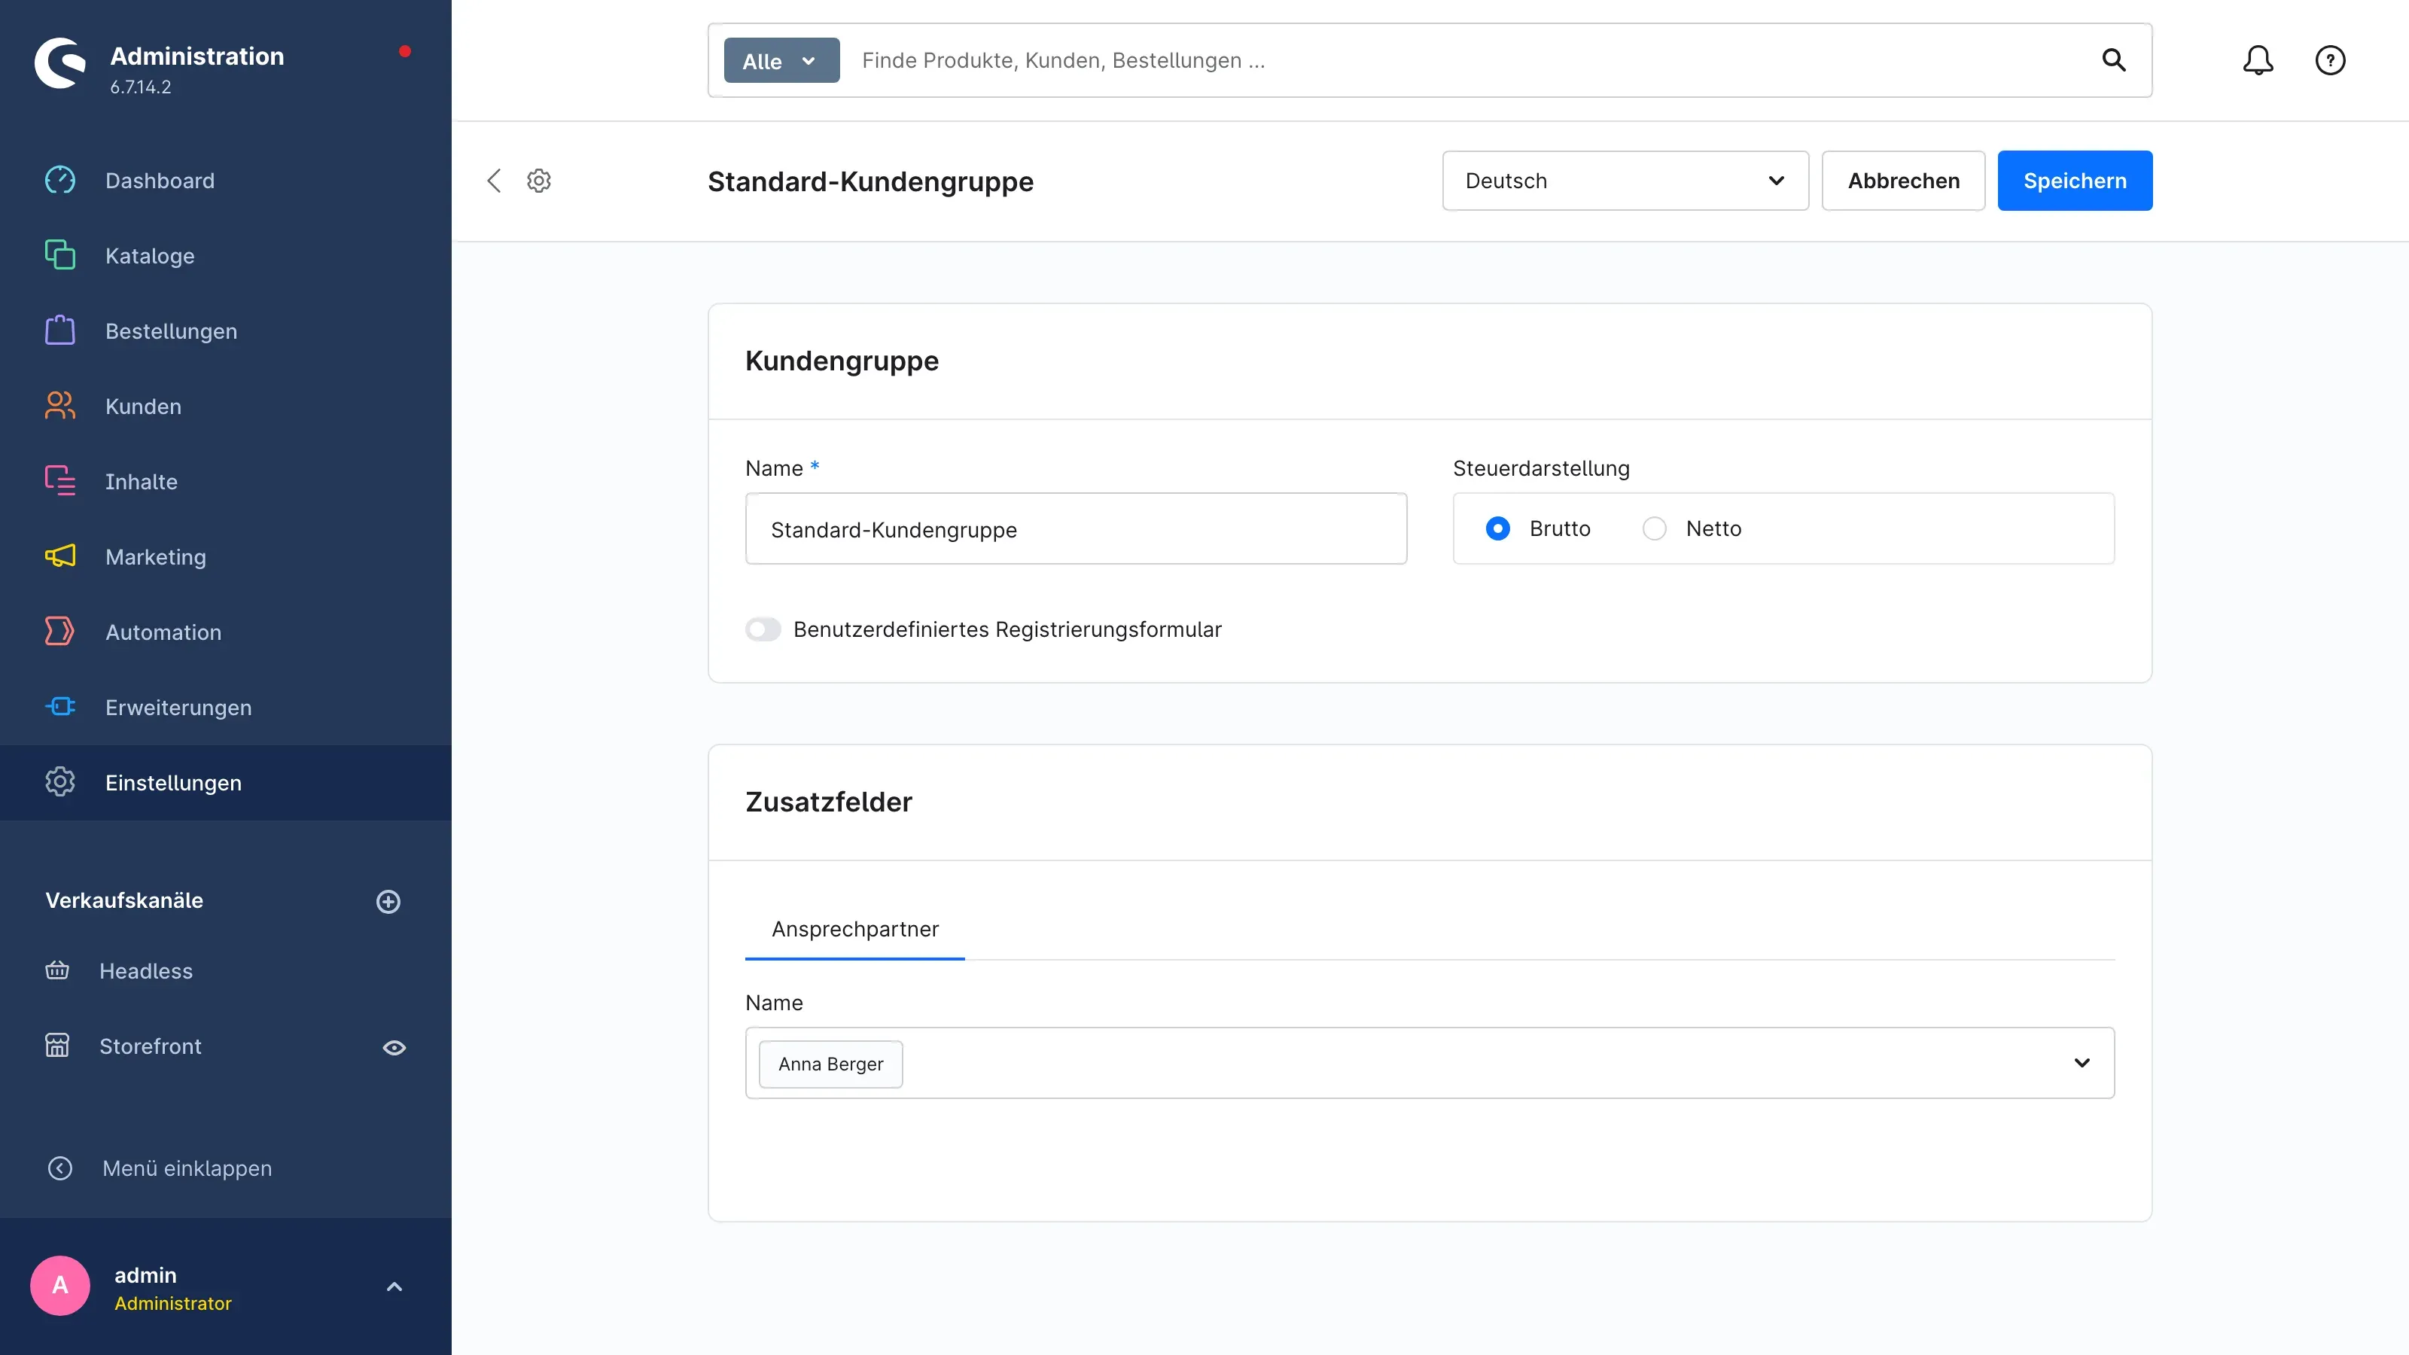The width and height of the screenshot is (2409, 1355).
Task: Open settings gear next to back arrow
Action: coord(539,181)
